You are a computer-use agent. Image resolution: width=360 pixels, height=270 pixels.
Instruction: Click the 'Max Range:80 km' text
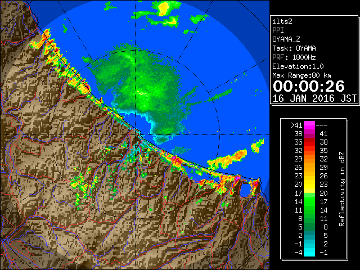pyautogui.click(x=301, y=75)
